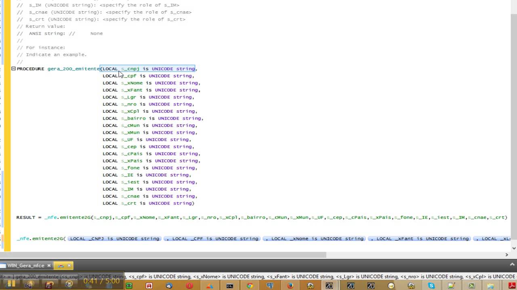This screenshot has width=517, height=290.
Task: Open Skype from the taskbar
Action: [x=431, y=286]
